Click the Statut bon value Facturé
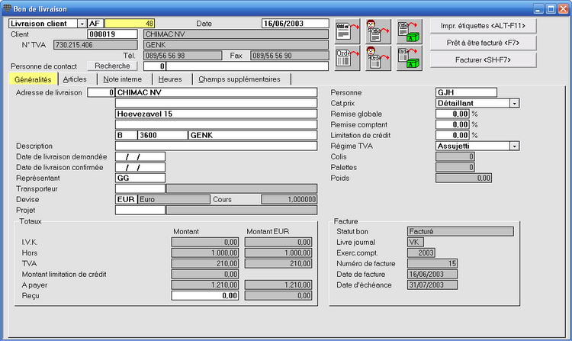Screen dimensions: 572x341 coord(461,231)
